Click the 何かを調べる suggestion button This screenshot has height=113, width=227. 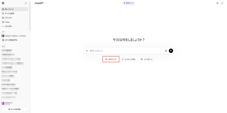pos(147,59)
